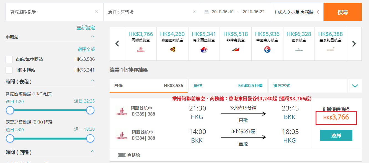
Task: Click the return date 2019-05-22
Action: pyautogui.click(x=254, y=12)
